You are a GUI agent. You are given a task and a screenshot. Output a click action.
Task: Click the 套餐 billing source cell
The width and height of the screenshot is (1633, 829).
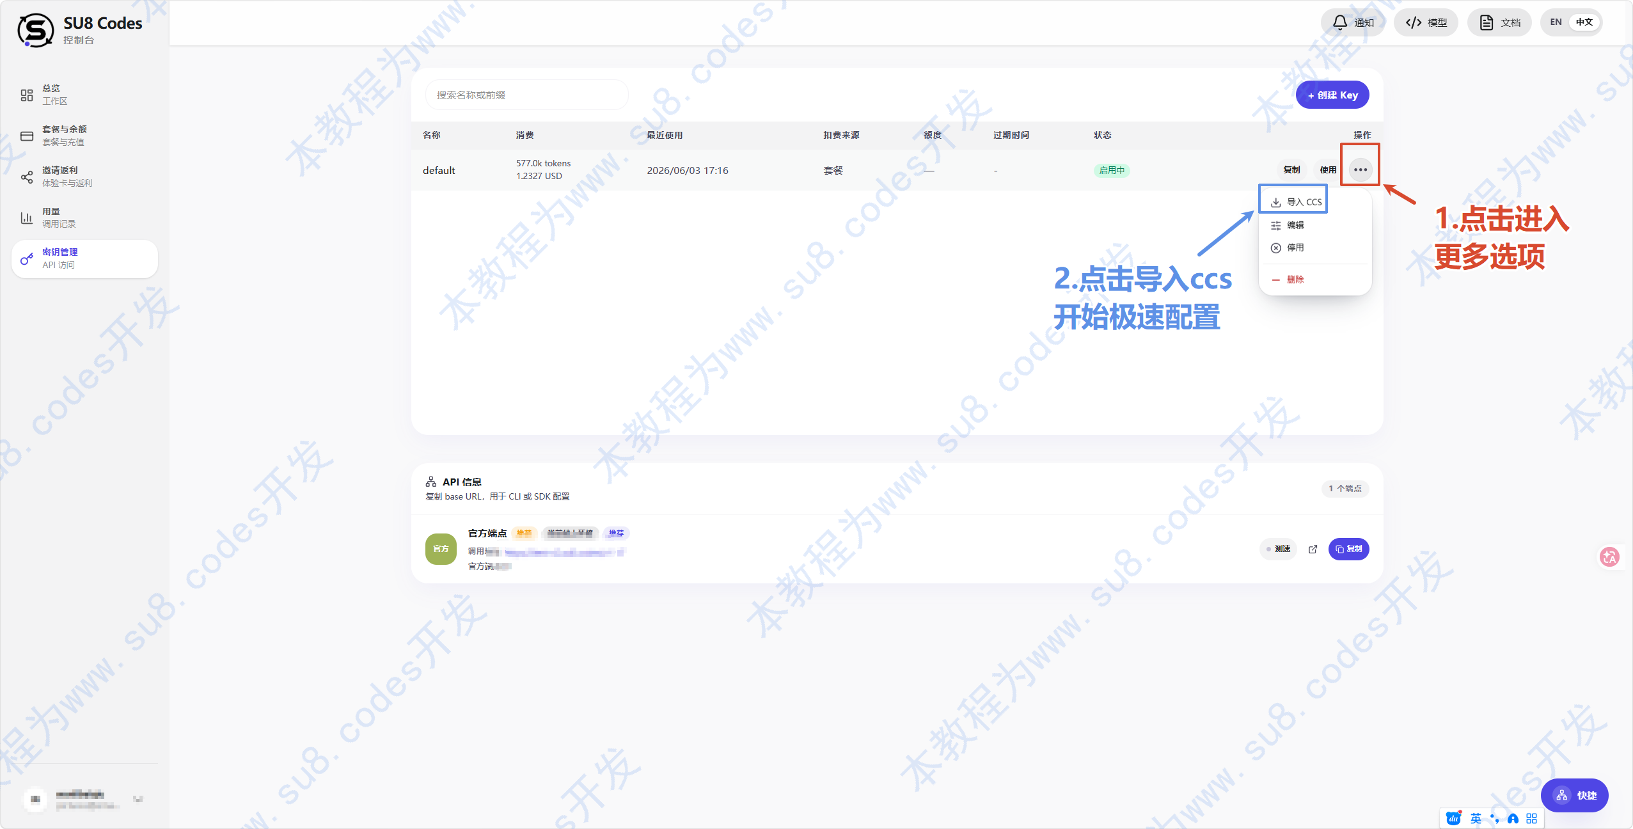point(833,170)
